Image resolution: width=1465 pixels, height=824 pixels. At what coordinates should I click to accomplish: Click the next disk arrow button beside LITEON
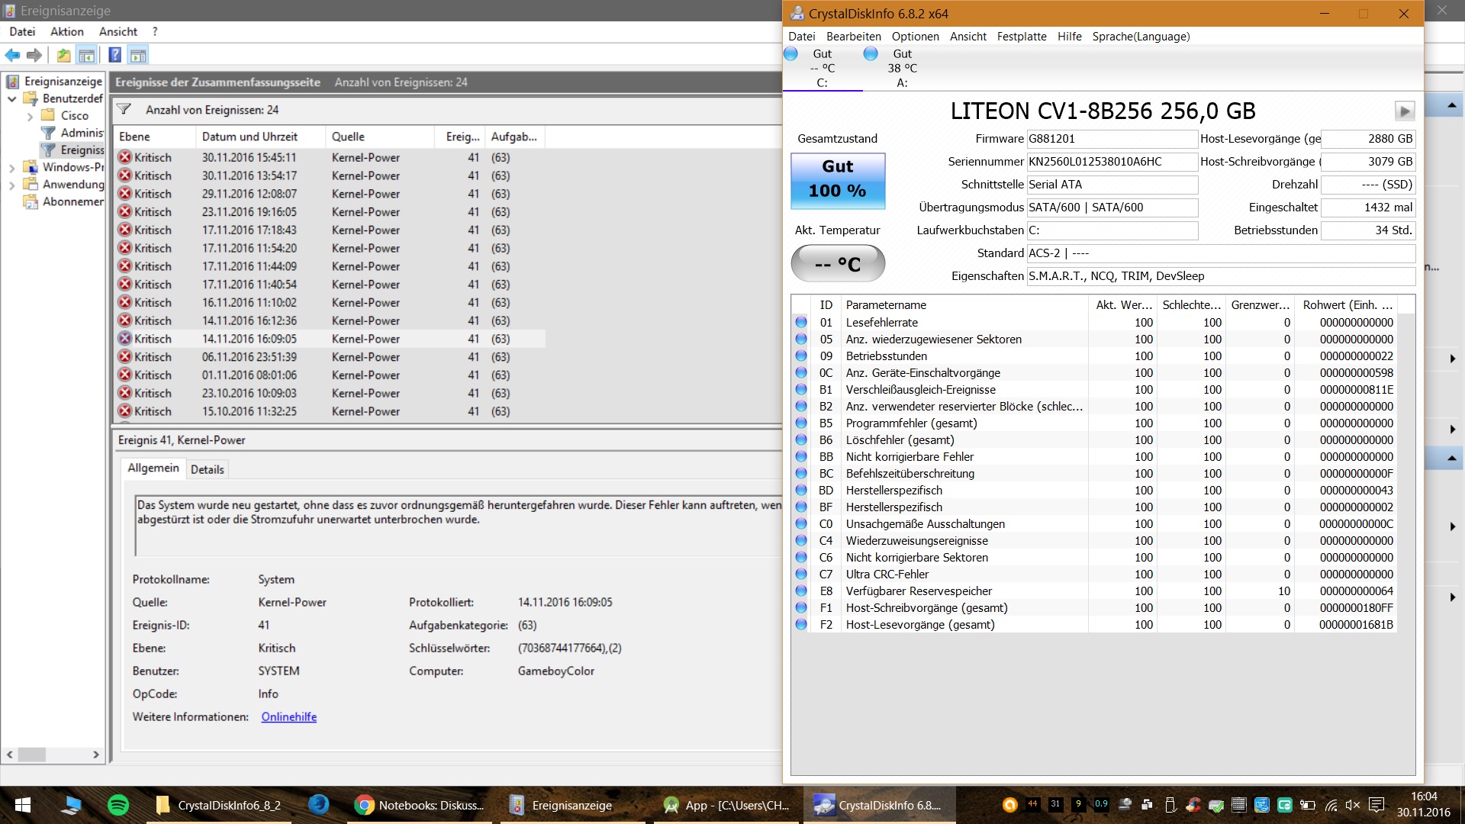tap(1404, 111)
